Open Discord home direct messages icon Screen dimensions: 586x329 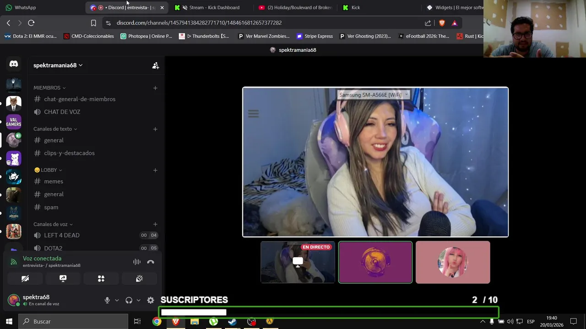(14, 64)
